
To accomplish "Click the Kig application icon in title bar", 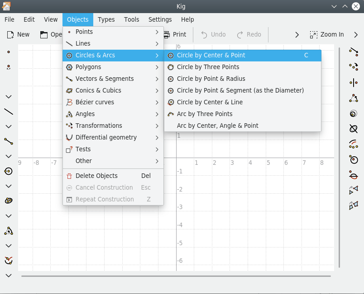I will pyautogui.click(x=6, y=6).
